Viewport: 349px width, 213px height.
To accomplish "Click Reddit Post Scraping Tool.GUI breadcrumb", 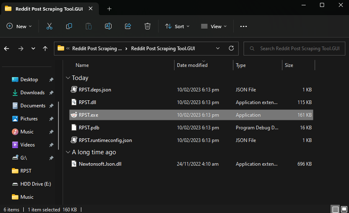I will point(163,49).
